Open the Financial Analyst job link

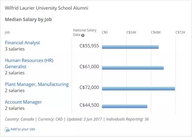click(x=22, y=43)
